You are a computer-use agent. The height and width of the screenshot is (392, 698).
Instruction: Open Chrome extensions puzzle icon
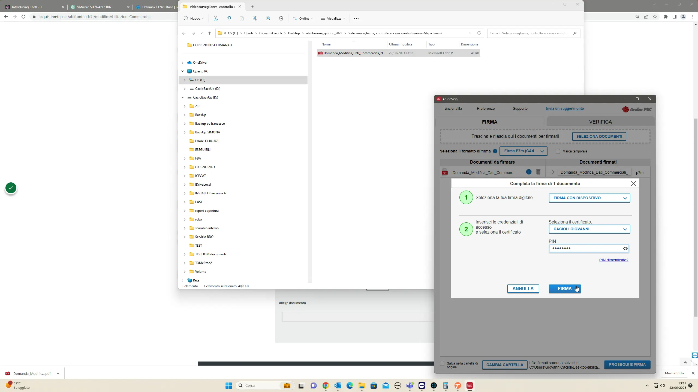tap(666, 17)
